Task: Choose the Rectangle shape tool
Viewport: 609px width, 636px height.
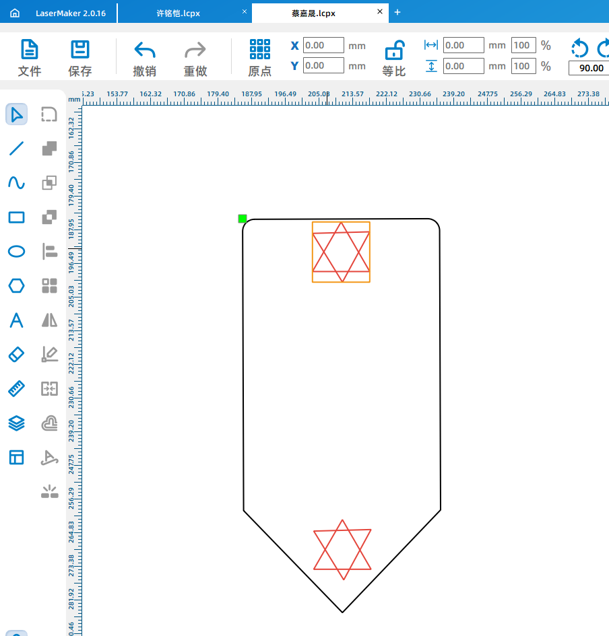Action: click(x=16, y=217)
